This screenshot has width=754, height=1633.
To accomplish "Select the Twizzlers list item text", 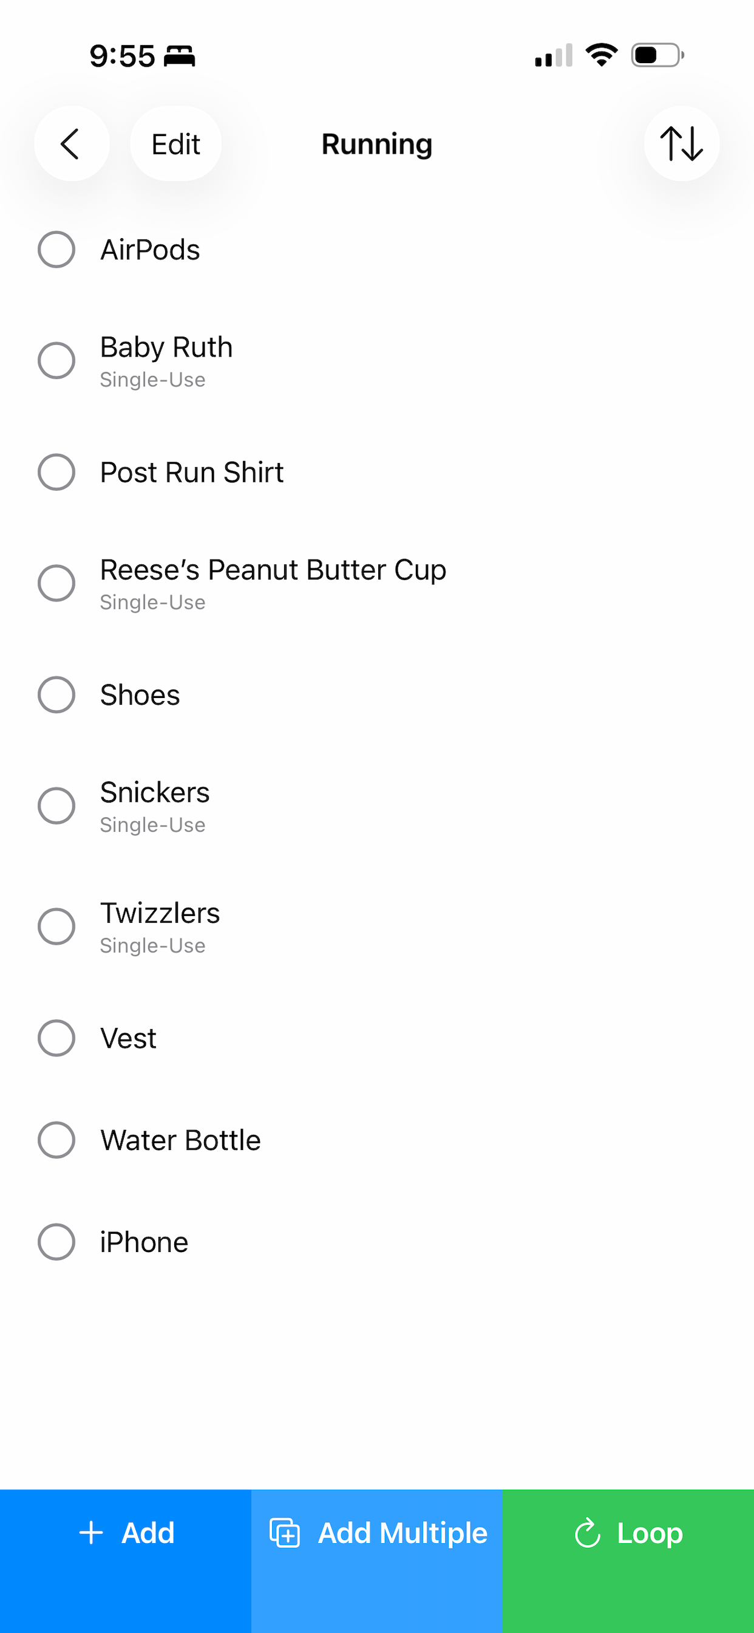I will [x=160, y=914].
